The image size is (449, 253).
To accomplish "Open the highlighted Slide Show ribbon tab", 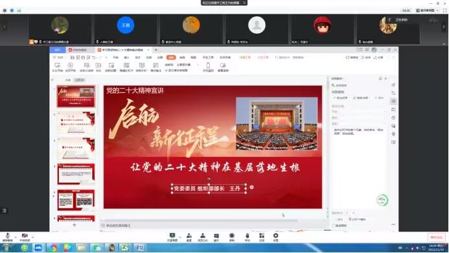I will tap(171, 58).
